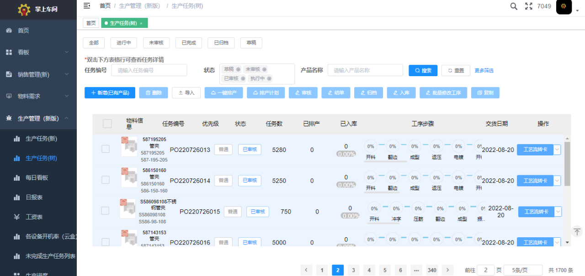585x276 pixels.
Task: Close the 生产任务(树) tab
Action: click(141, 23)
